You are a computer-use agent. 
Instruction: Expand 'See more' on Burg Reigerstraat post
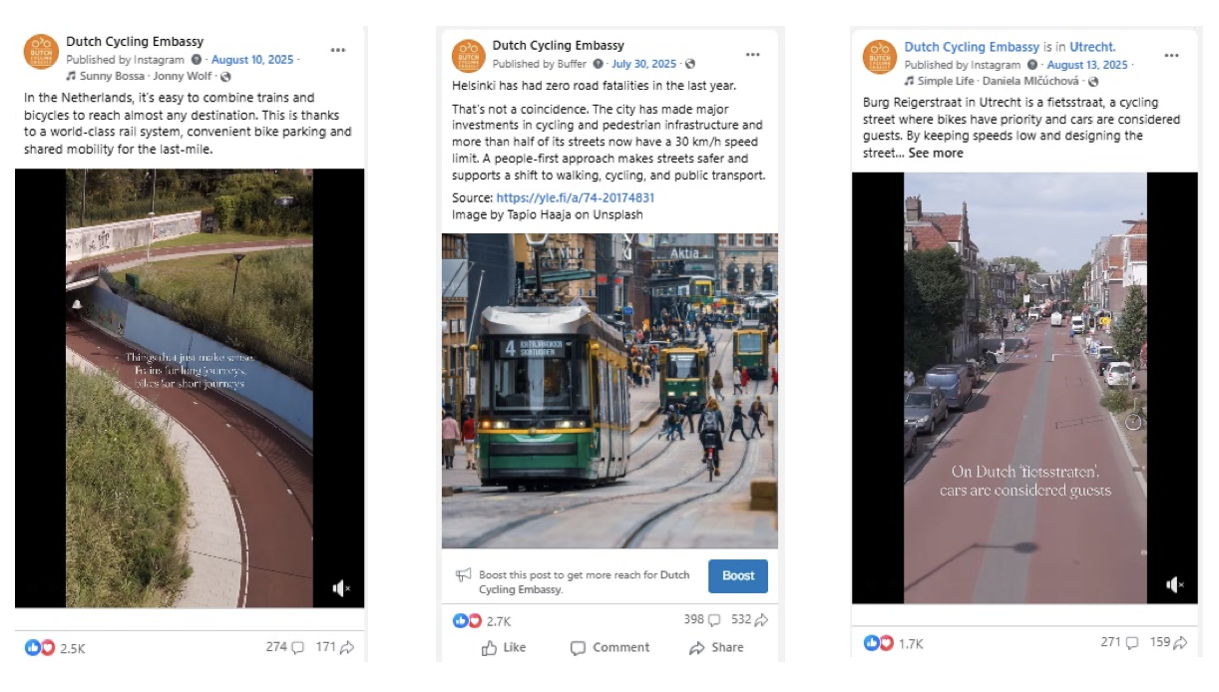click(x=935, y=153)
